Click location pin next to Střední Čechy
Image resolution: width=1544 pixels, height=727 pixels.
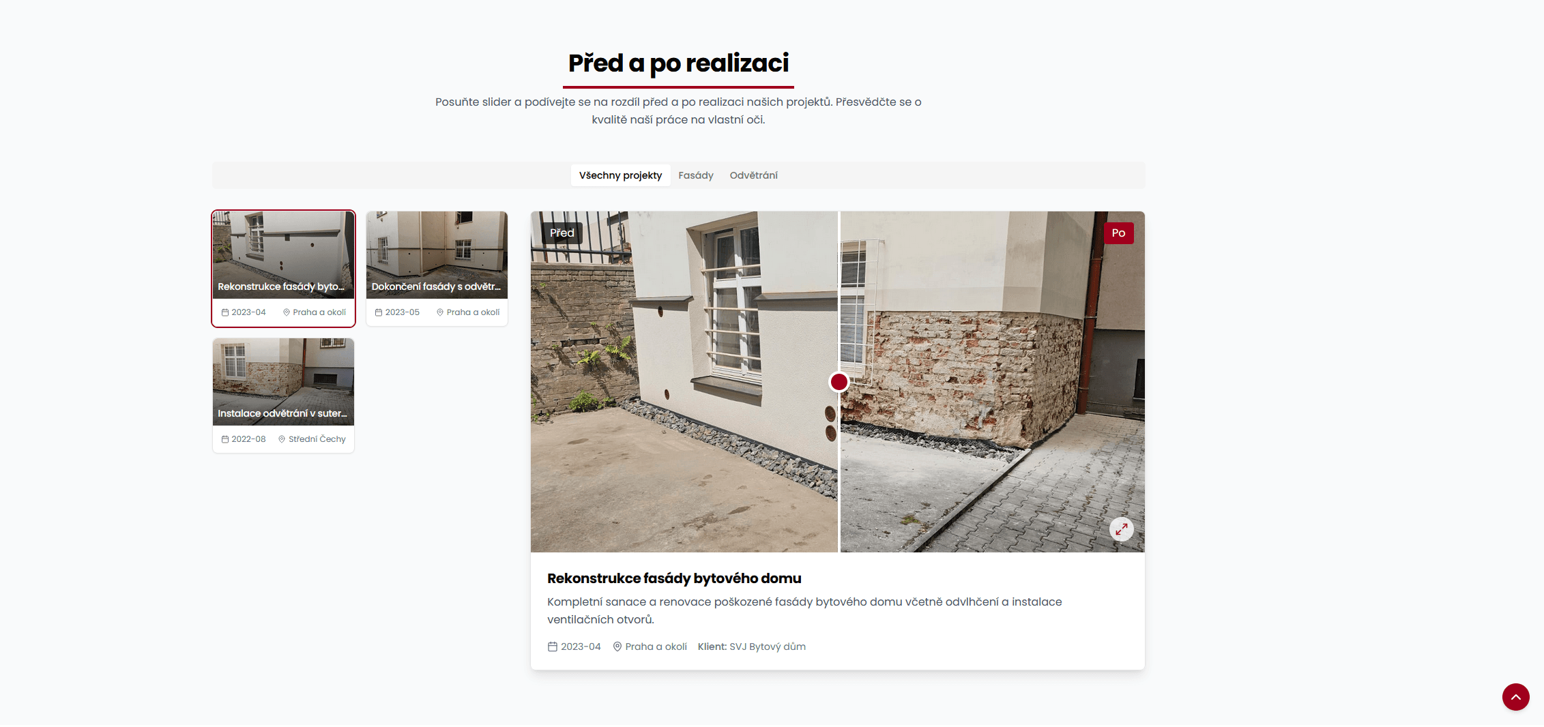pos(282,439)
